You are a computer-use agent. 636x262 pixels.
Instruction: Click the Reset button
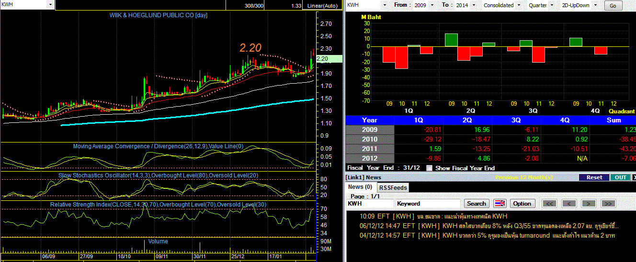pyautogui.click(x=594, y=177)
